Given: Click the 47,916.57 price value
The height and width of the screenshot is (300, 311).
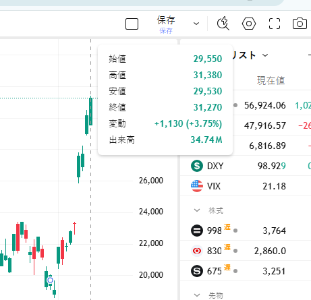Looking at the screenshot, I should pyautogui.click(x=265, y=125).
